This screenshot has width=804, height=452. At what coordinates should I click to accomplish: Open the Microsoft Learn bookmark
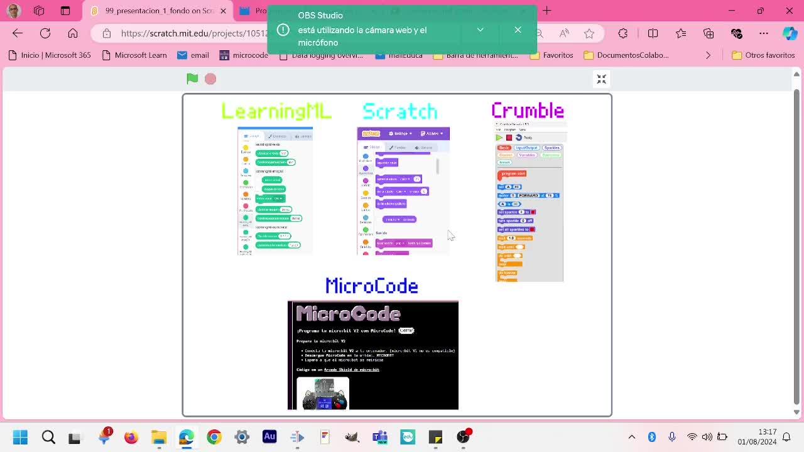134,55
